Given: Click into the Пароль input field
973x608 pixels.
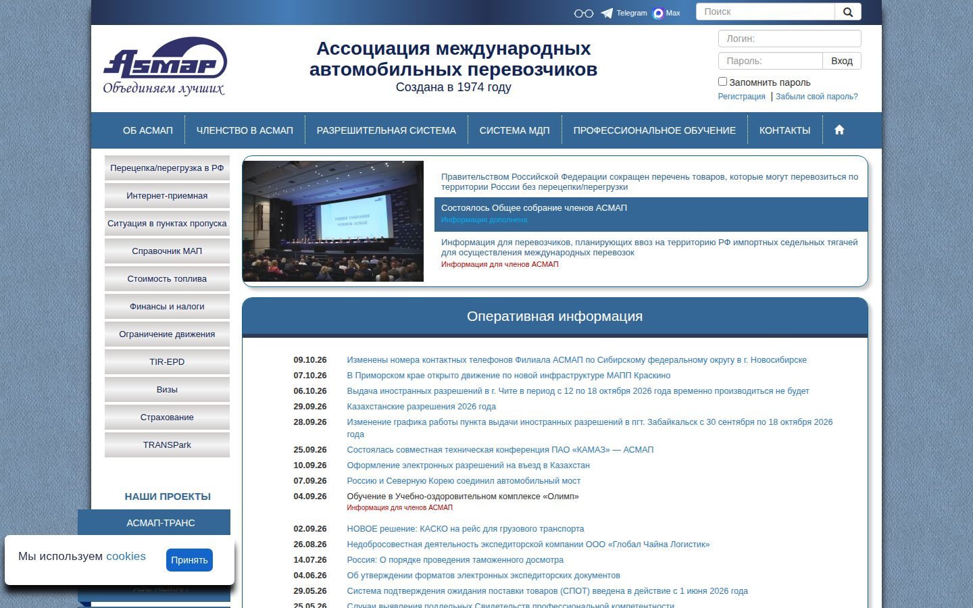Looking at the screenshot, I should coord(770,61).
